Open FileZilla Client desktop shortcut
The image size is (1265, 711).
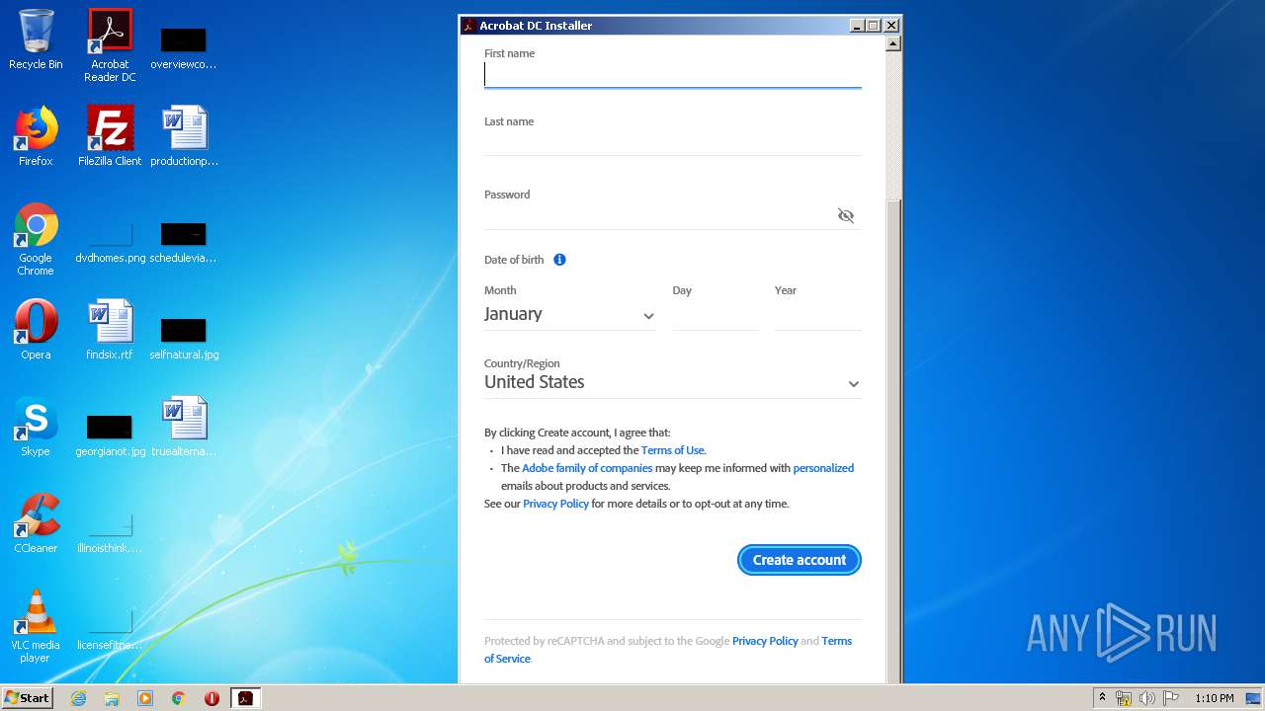(x=110, y=136)
